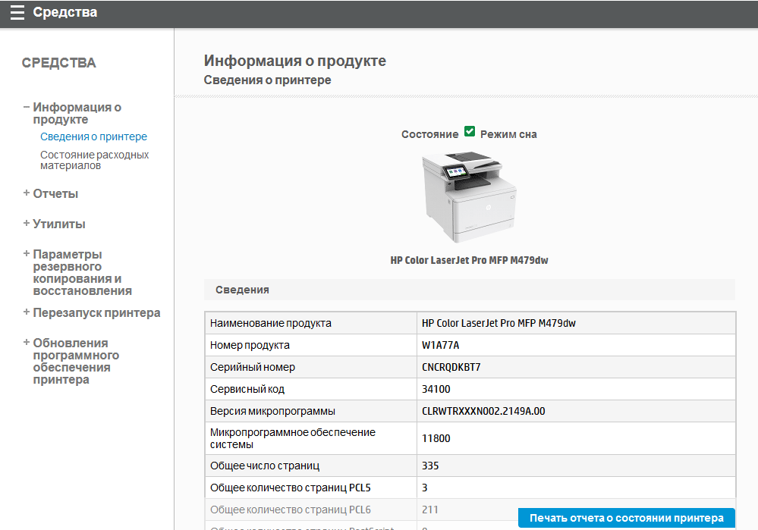This screenshot has width=758, height=530.
Task: Open Состояние расходных материалов page
Action: pos(94,160)
